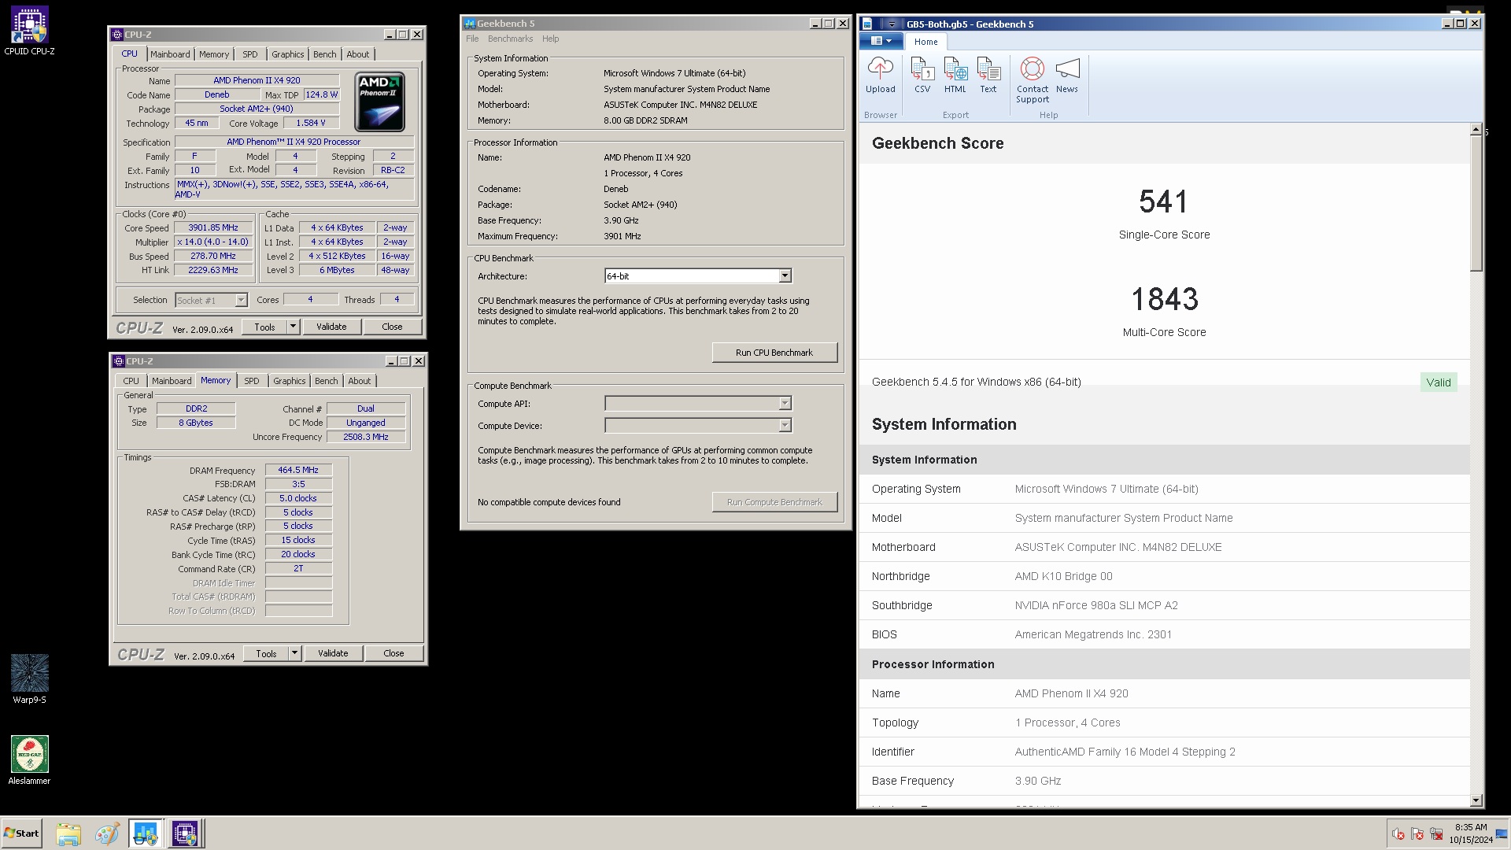Open file explorer from the taskbar
This screenshot has width=1511, height=850.
(x=68, y=833)
